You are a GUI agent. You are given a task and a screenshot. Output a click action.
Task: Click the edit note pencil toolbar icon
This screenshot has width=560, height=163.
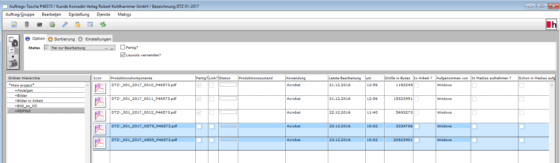click(14, 24)
